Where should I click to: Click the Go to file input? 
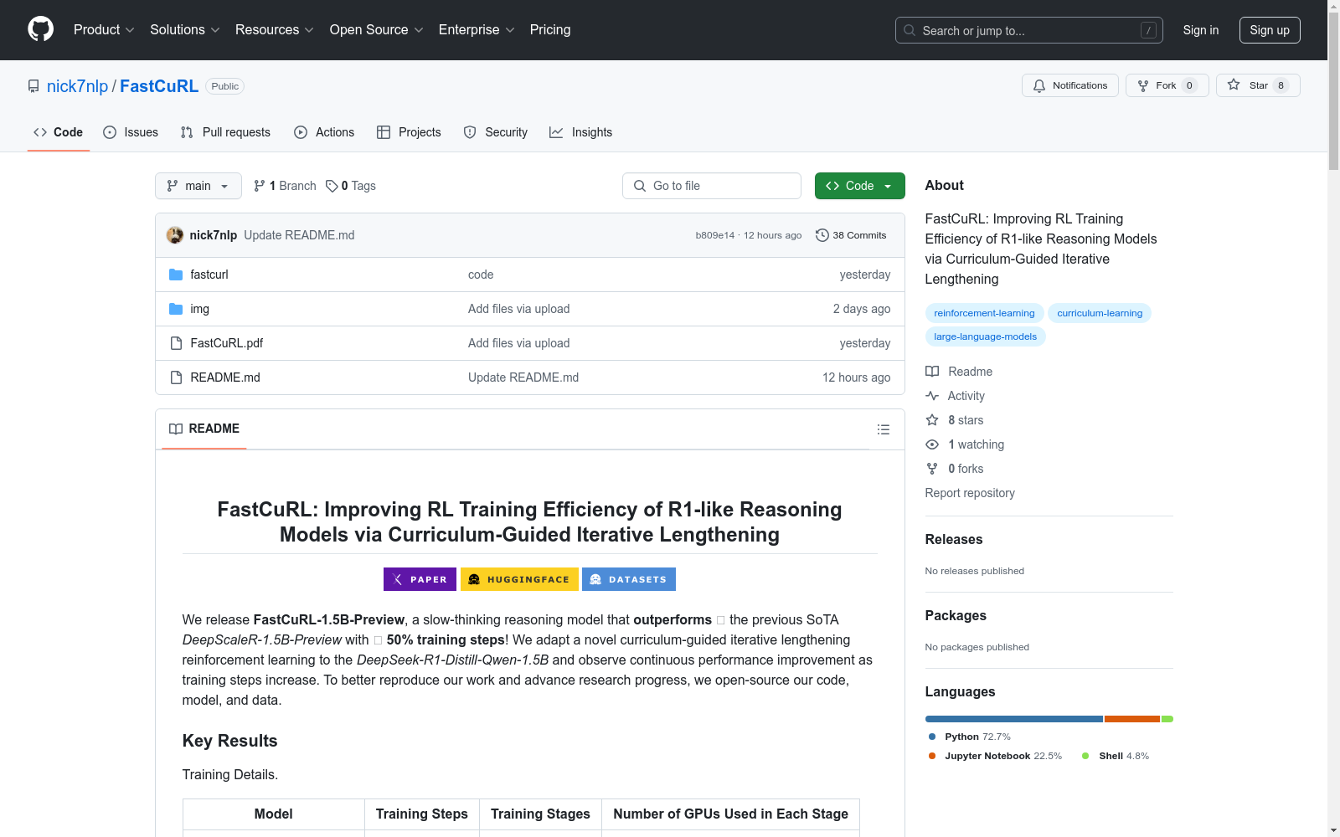pyautogui.click(x=712, y=186)
